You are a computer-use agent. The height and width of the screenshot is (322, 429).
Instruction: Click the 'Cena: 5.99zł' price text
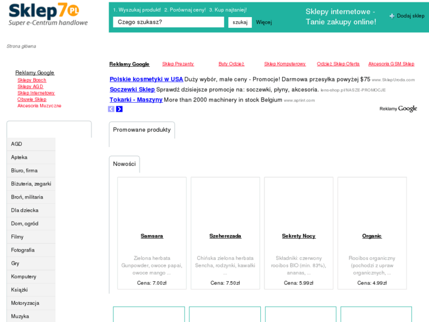(x=299, y=283)
